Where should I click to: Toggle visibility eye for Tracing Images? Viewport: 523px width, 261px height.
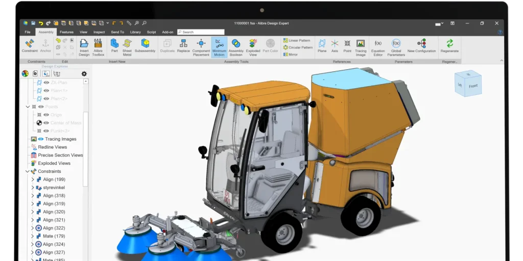(41, 139)
